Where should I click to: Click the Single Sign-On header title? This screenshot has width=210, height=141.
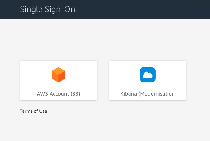pos(47,9)
